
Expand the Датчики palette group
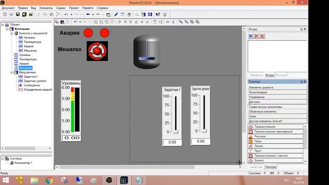pyautogui.click(x=277, y=102)
